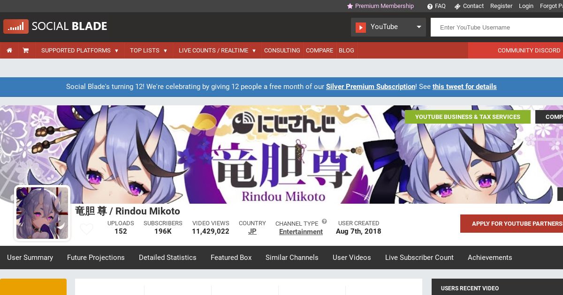Switch to the Similar Channels tab
The height and width of the screenshot is (295, 563).
tap(292, 258)
